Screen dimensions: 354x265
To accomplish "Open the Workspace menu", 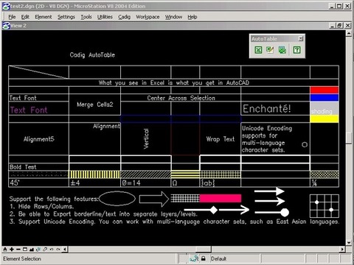I will click(x=147, y=17).
